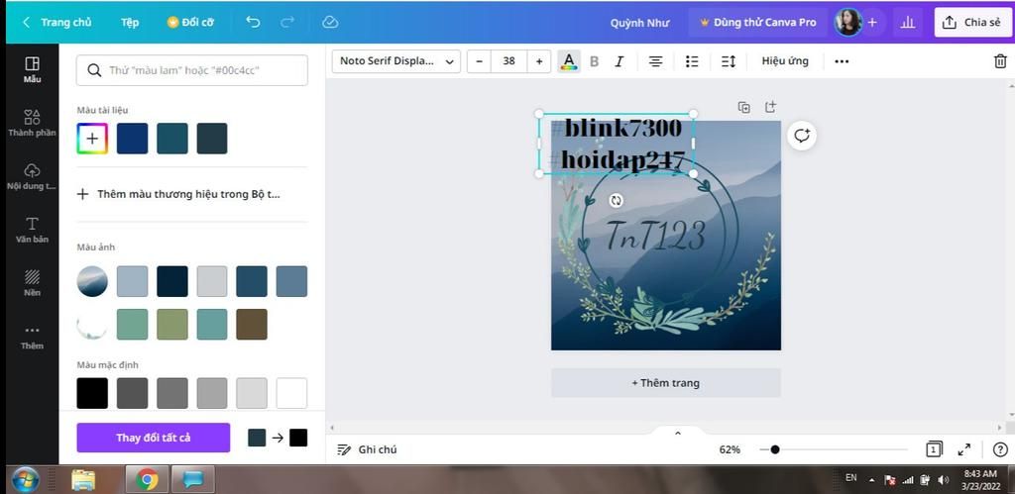Open the Văn bản text sidebar tab

coord(33,230)
